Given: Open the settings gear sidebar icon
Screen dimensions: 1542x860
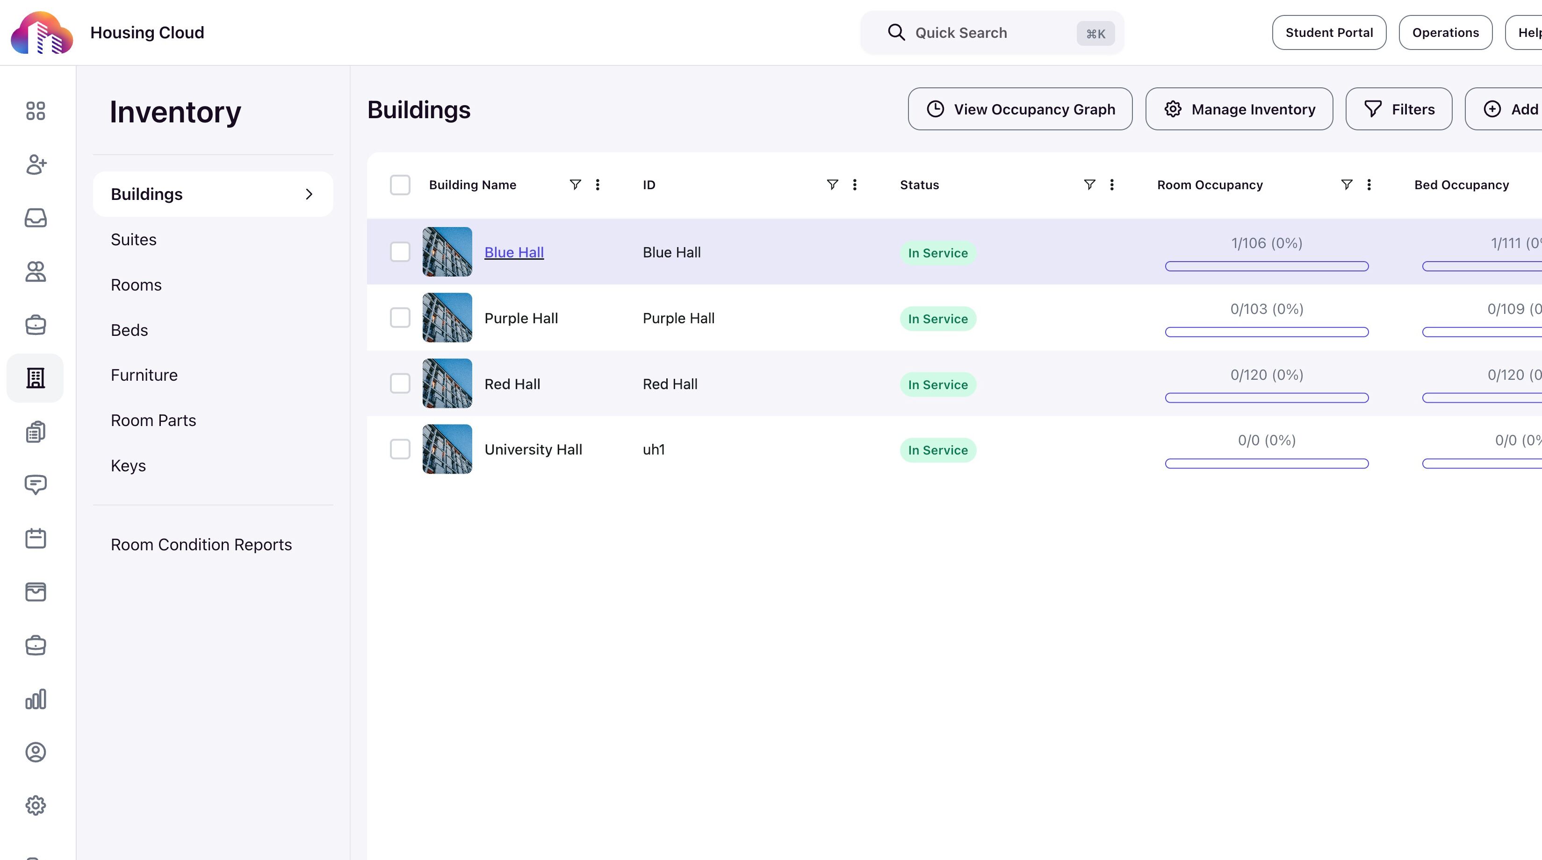Looking at the screenshot, I should point(36,805).
